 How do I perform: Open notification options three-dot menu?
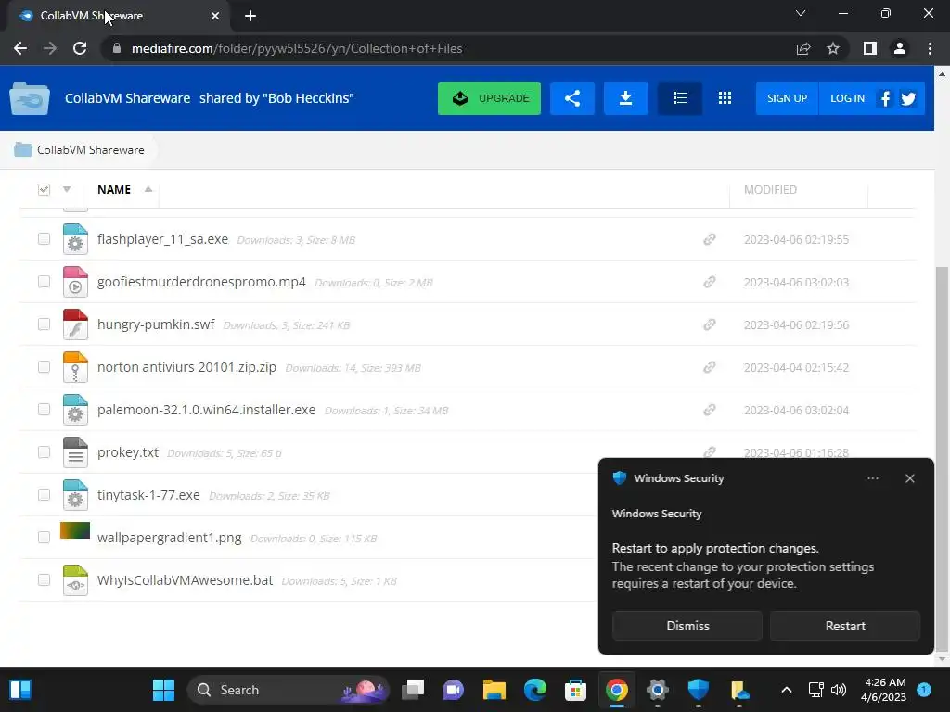click(x=872, y=478)
